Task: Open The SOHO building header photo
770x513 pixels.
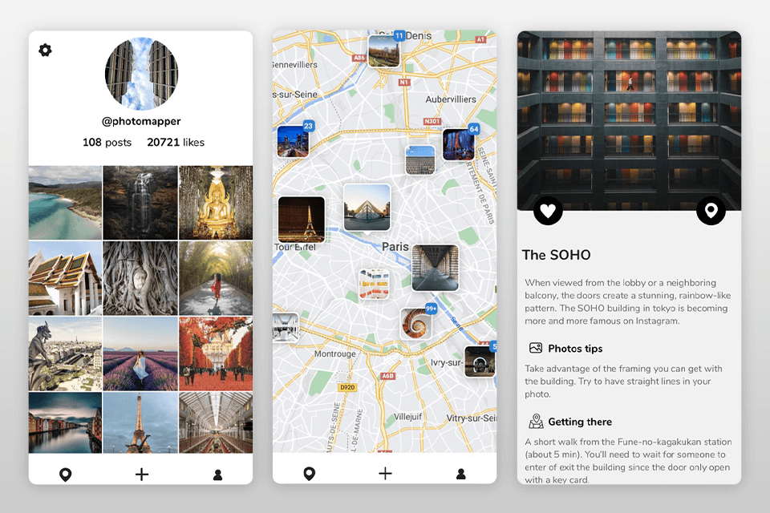Action: click(629, 121)
